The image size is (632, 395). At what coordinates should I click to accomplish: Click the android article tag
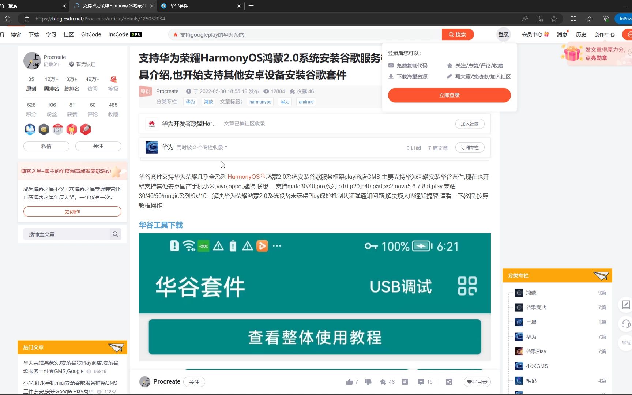coord(306,102)
